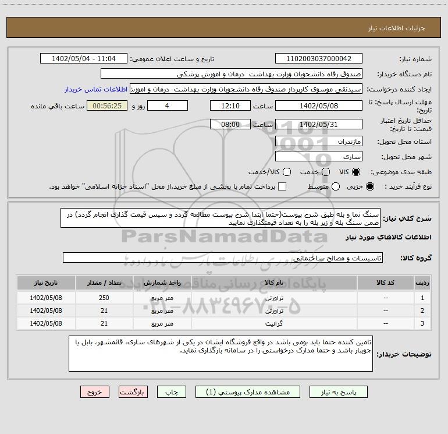Click the request creator name field
This screenshot has height=434, width=448.
(x=246, y=89)
